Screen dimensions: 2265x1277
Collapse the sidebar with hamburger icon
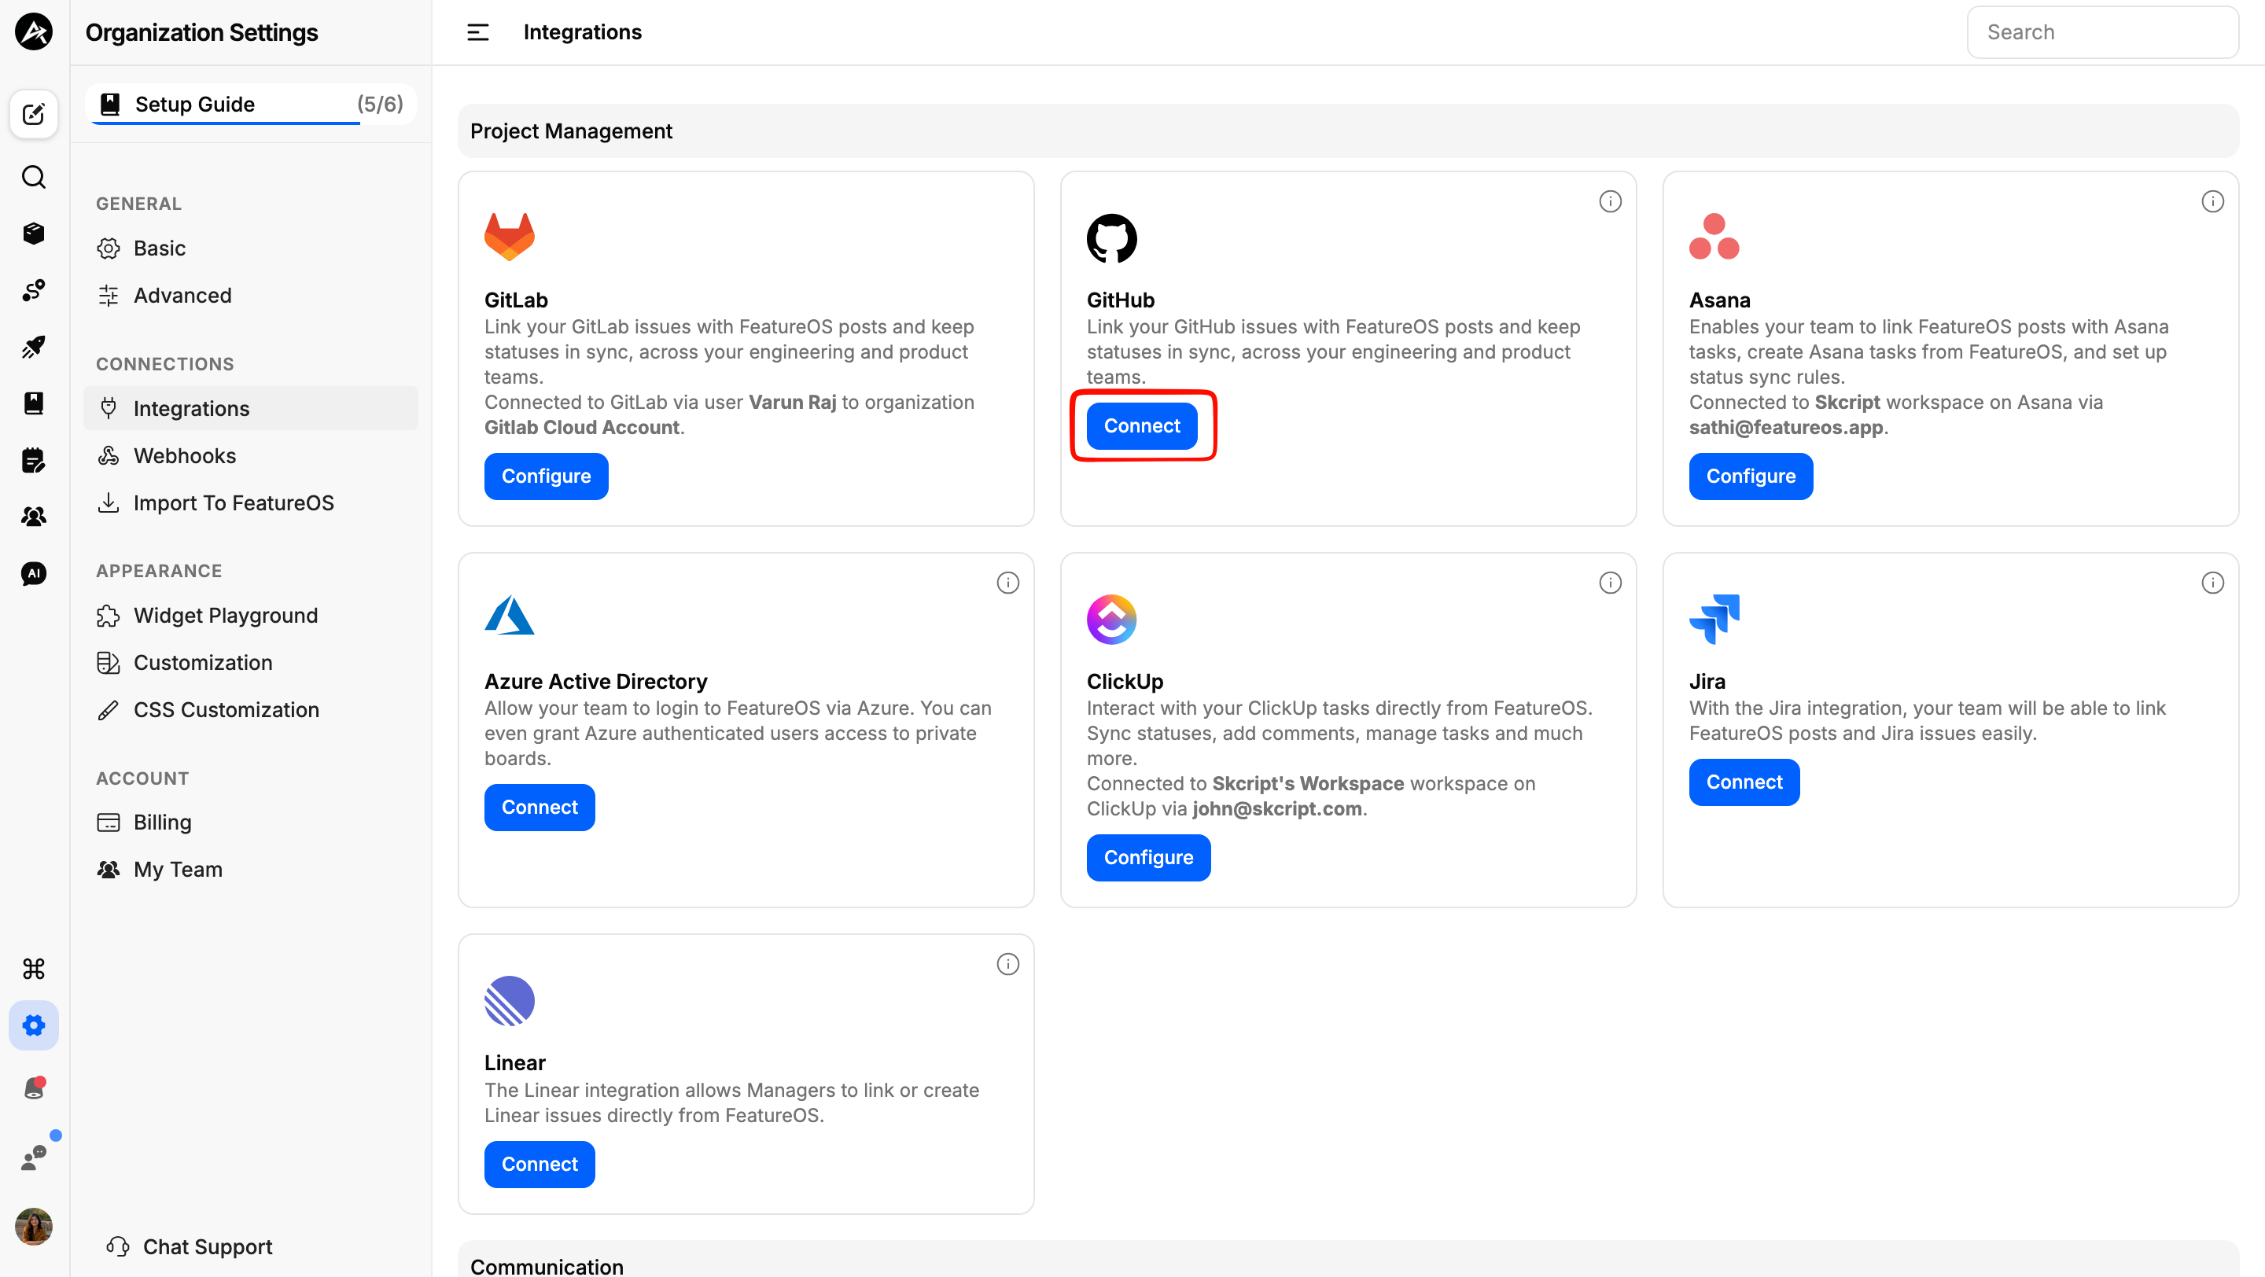477,32
